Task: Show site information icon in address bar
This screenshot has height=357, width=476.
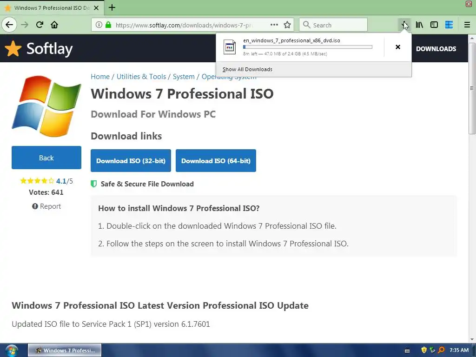Action: 99,25
